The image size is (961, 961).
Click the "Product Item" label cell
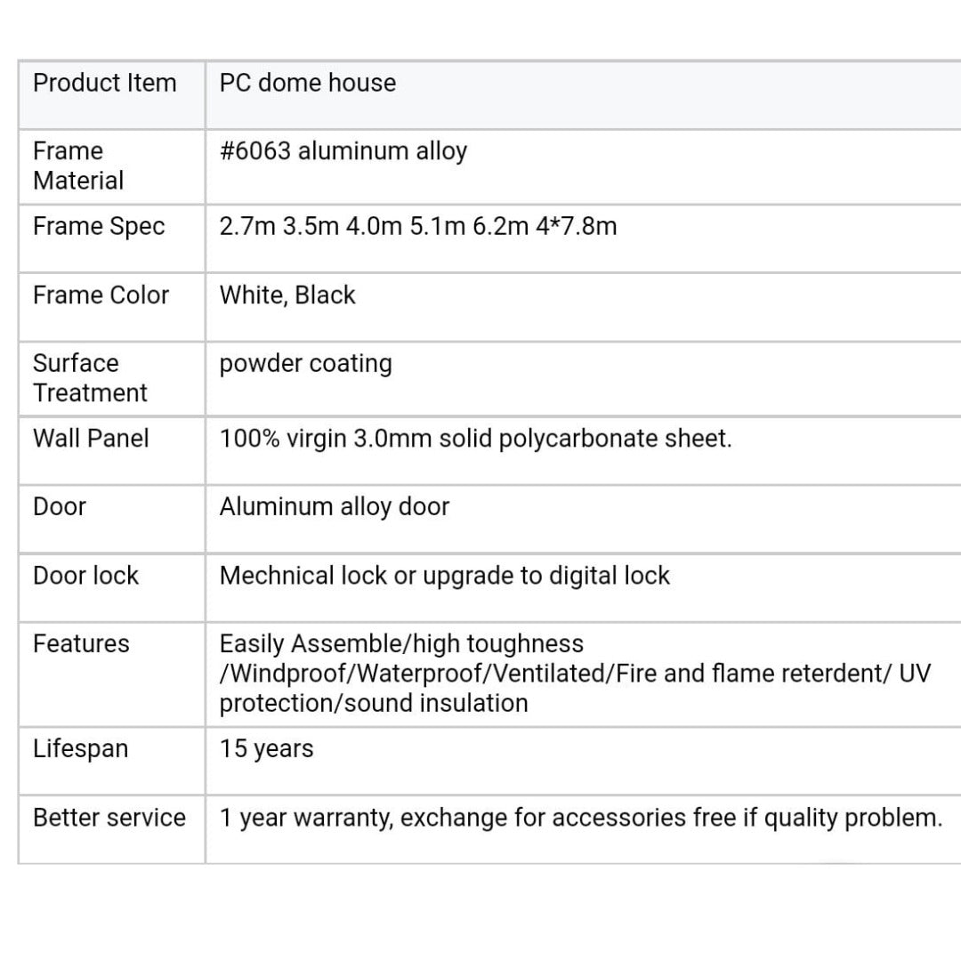pyautogui.click(x=105, y=84)
